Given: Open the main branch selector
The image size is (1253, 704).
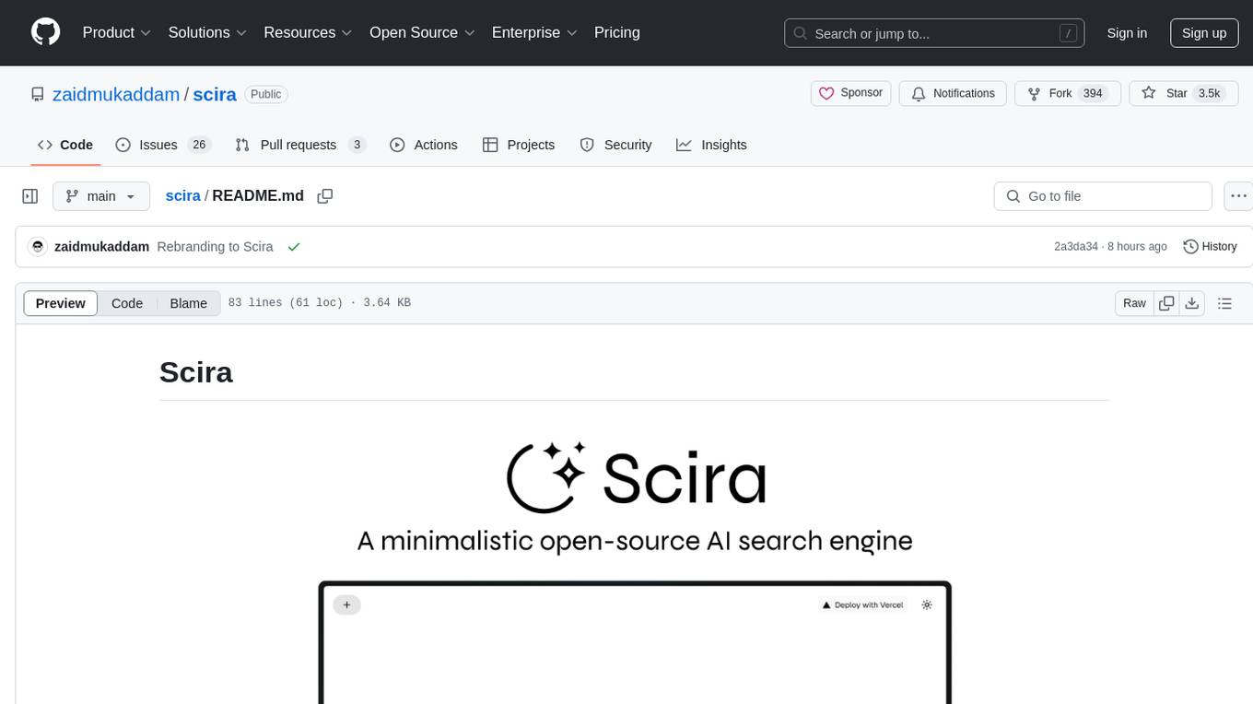Looking at the screenshot, I should [101, 196].
